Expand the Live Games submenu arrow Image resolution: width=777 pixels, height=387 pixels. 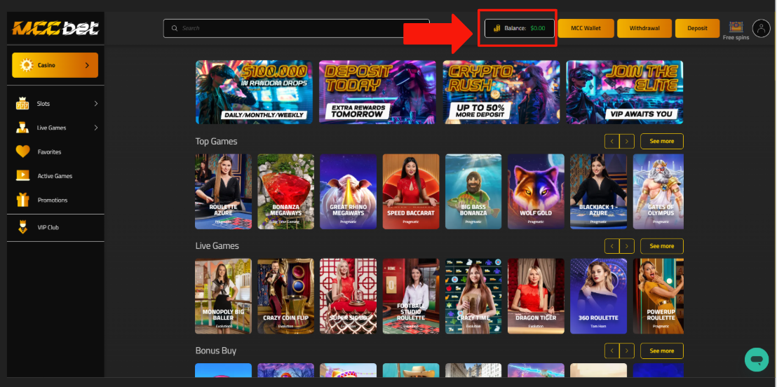[95, 128]
